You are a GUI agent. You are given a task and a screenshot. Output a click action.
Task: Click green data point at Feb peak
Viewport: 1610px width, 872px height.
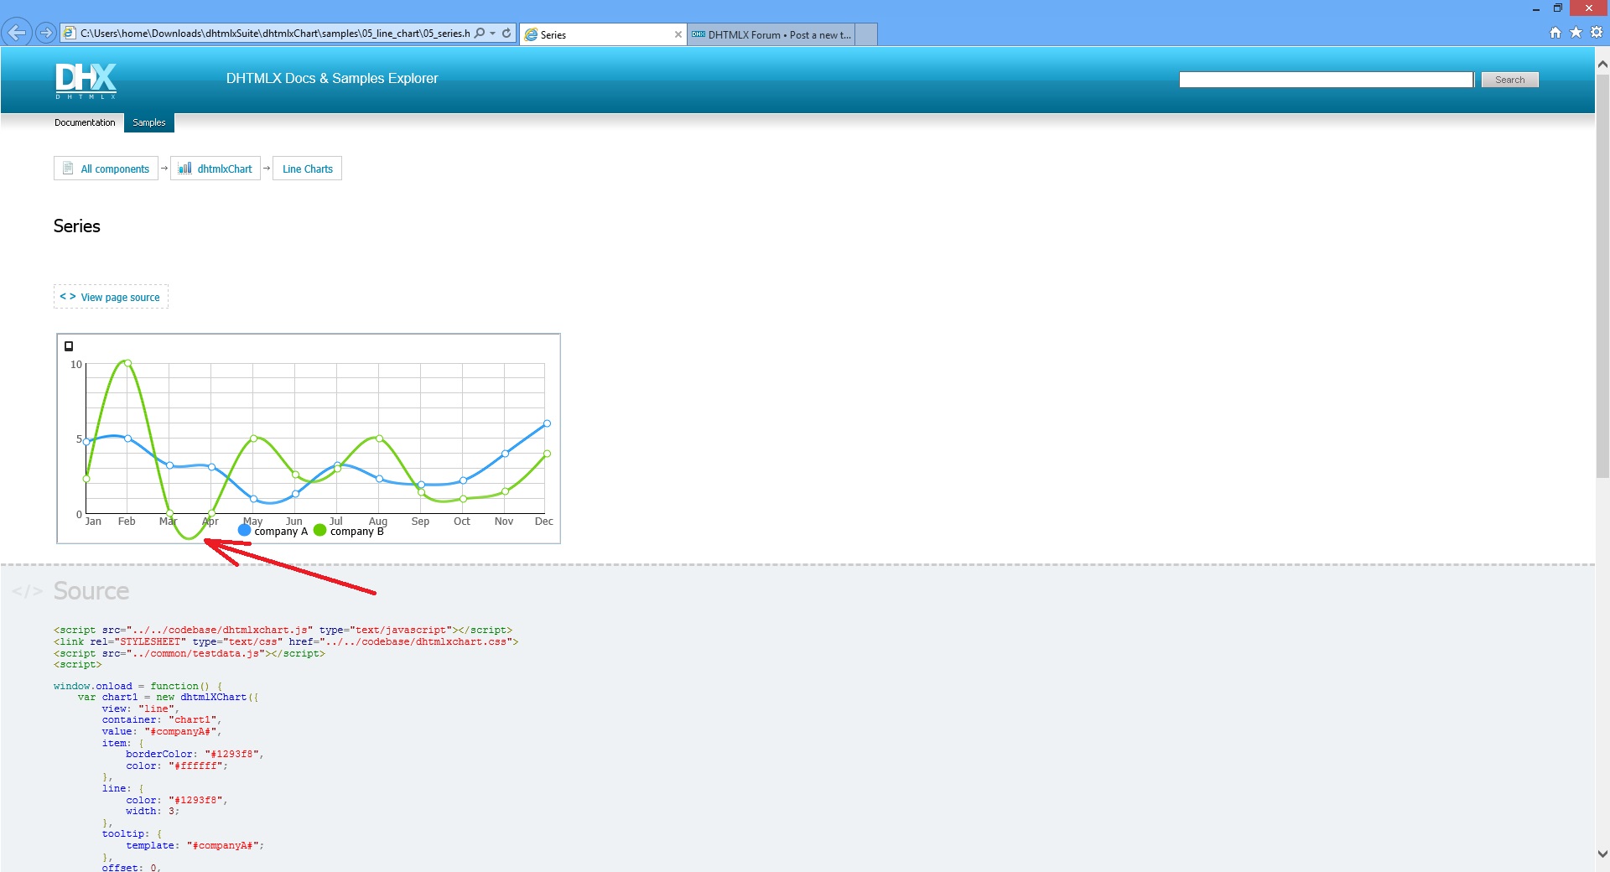[x=127, y=363]
